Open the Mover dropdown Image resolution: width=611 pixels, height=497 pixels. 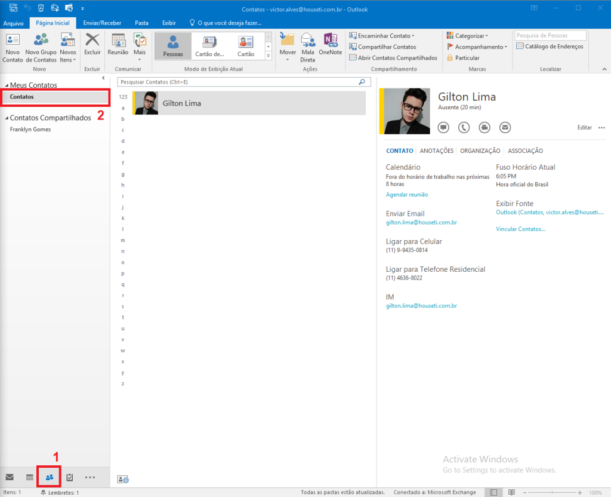pyautogui.click(x=288, y=47)
